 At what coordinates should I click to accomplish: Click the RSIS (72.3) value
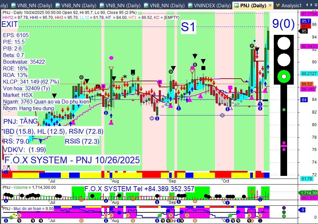82,141
